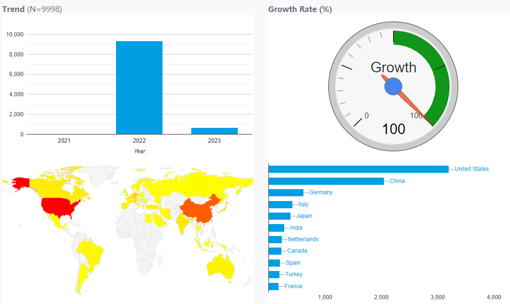Click the India label
Viewport: 510px width, 304px height.
click(296, 228)
